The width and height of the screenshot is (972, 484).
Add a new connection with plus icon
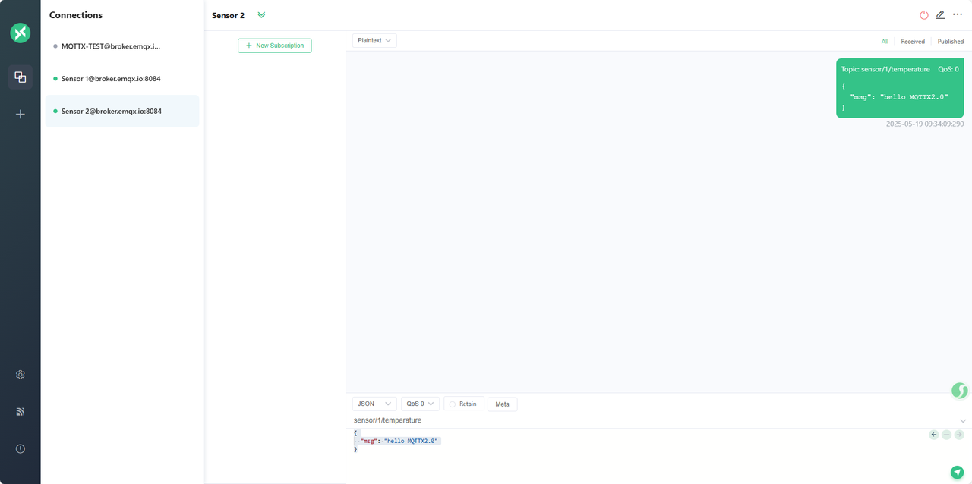click(x=21, y=114)
